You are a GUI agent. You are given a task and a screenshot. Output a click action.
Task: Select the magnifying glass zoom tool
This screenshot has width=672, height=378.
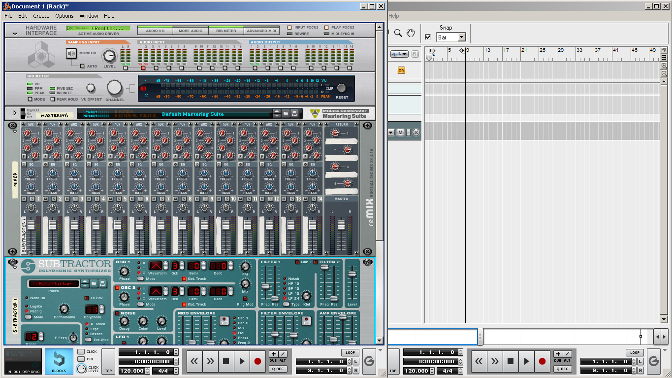398,33
